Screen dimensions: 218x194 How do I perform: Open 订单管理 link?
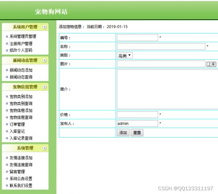click(x=17, y=124)
